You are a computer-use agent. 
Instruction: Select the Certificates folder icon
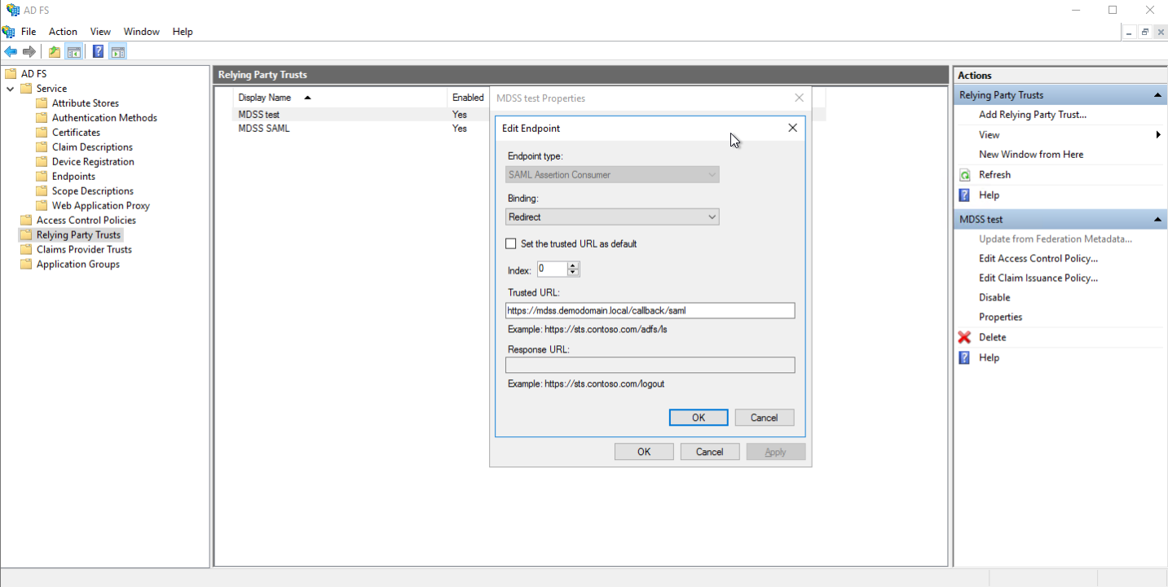tap(42, 133)
